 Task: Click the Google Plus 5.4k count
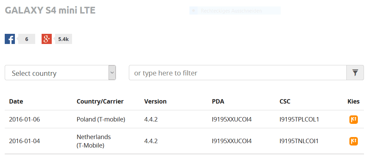click(x=63, y=39)
